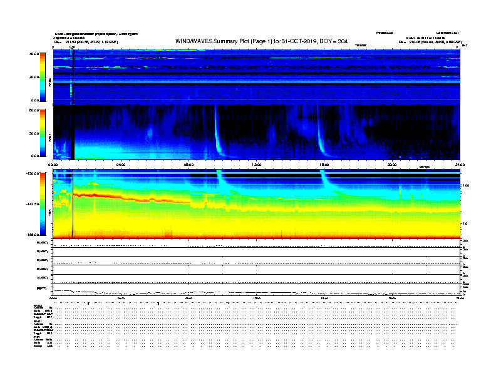Click the 40.00 tick on RAD2 scale
Viewport: 496px width, 383px height.
click(34, 54)
